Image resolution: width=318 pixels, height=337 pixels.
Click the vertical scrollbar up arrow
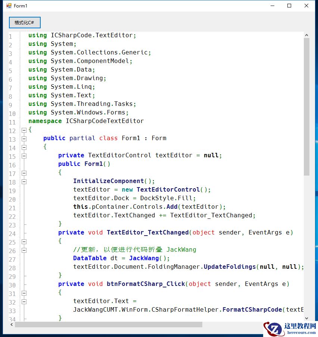pos(307,34)
